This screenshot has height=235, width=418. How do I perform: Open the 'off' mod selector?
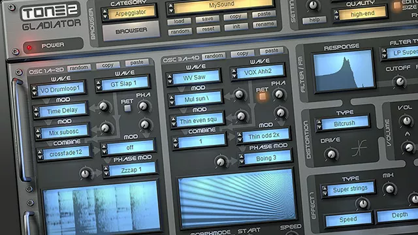pos(129,148)
